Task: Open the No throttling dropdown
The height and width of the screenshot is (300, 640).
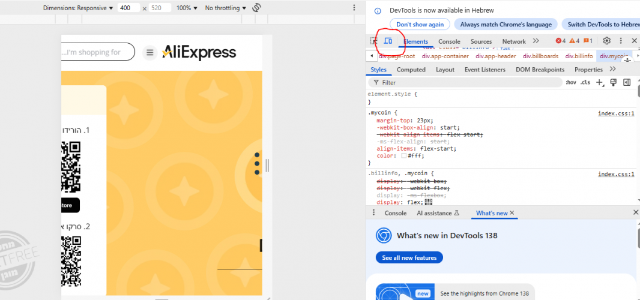Action: 225,8
